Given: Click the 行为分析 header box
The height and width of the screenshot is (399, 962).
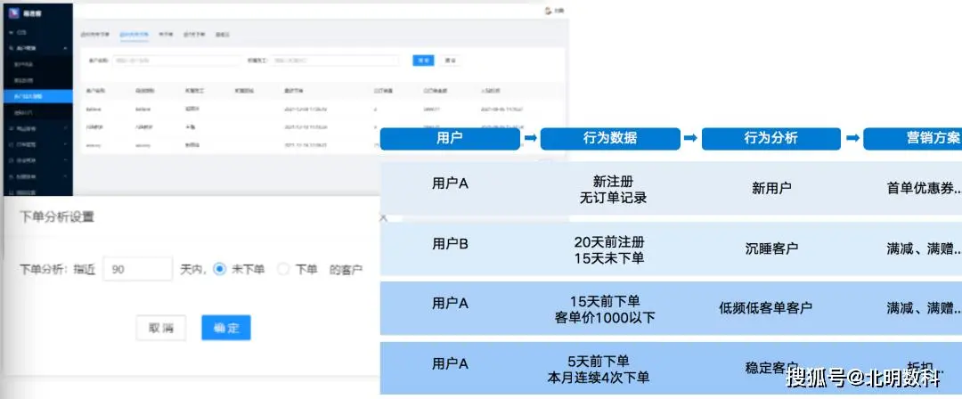Looking at the screenshot, I should pyautogui.click(x=771, y=139).
